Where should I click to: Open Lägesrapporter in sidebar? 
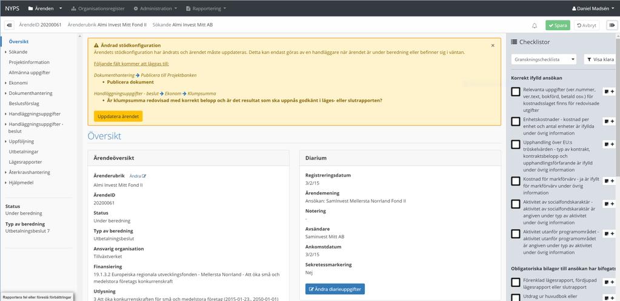25,162
